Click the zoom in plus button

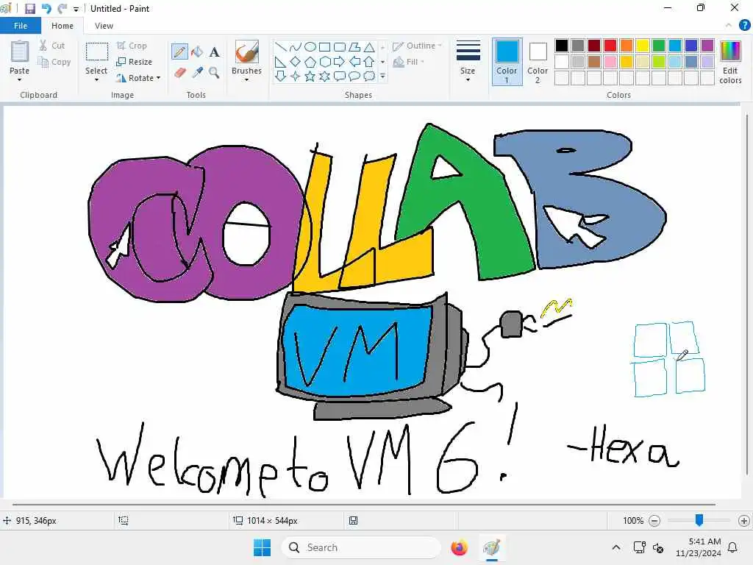tap(744, 520)
